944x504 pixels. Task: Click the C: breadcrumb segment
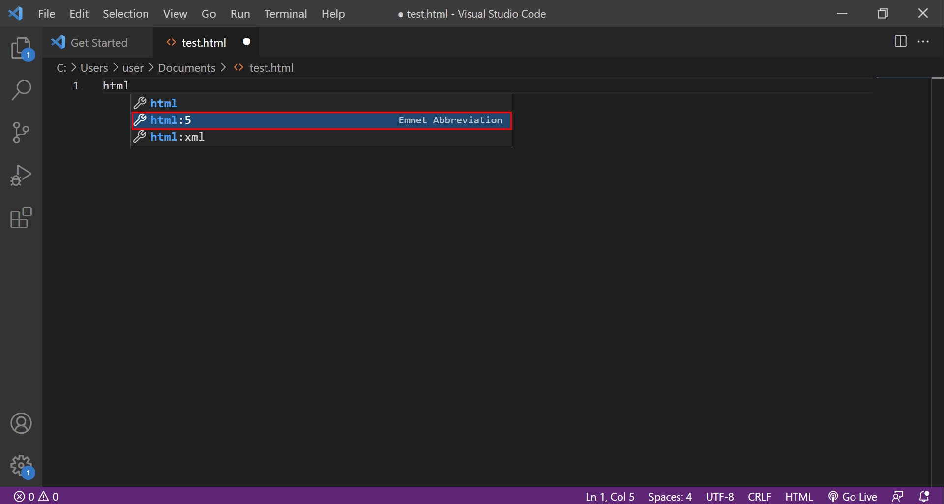pos(61,68)
